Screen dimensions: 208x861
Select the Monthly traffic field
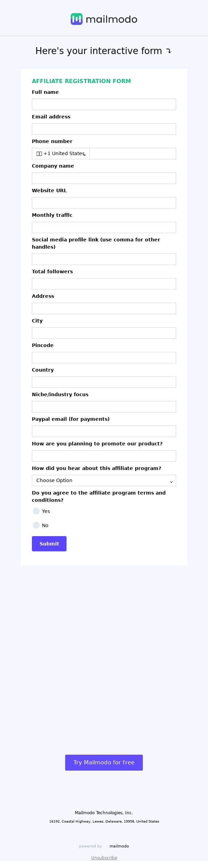point(104,228)
